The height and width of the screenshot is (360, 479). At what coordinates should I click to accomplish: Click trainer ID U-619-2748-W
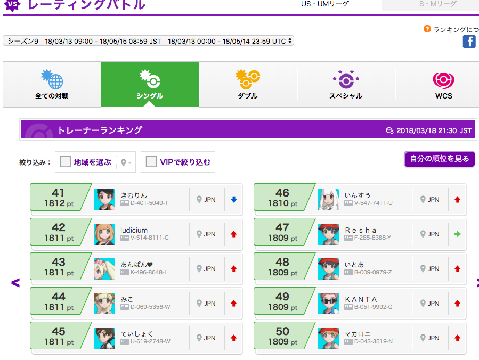coord(150,341)
